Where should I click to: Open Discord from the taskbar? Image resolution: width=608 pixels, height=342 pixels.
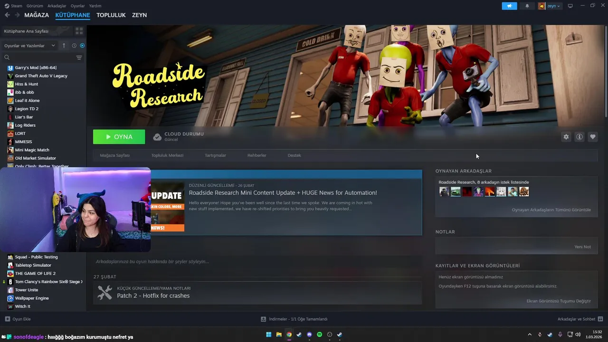coord(309,334)
